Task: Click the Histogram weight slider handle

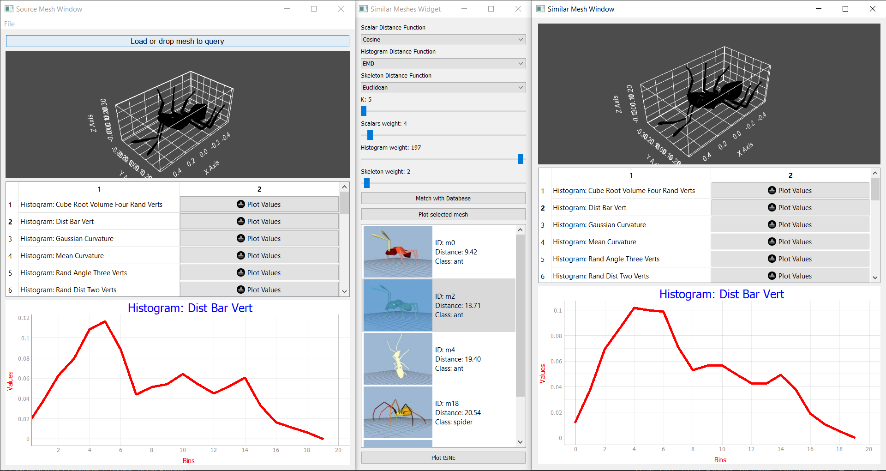Action: [x=520, y=159]
